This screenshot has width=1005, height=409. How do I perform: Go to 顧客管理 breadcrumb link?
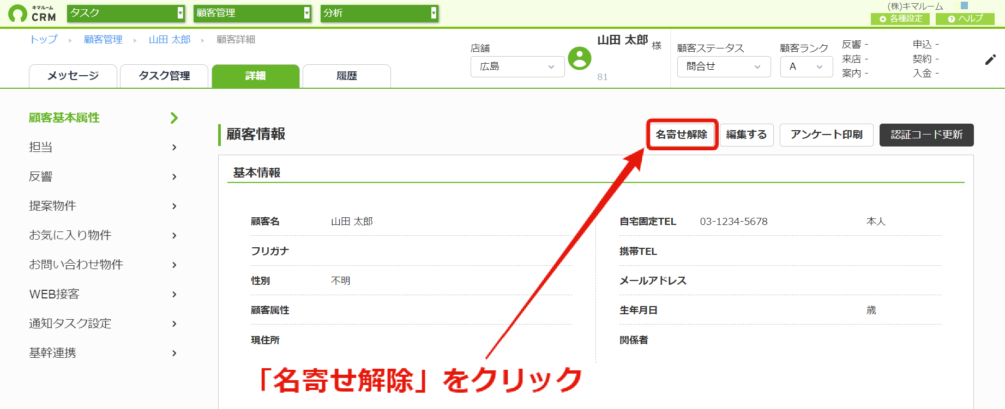click(103, 39)
